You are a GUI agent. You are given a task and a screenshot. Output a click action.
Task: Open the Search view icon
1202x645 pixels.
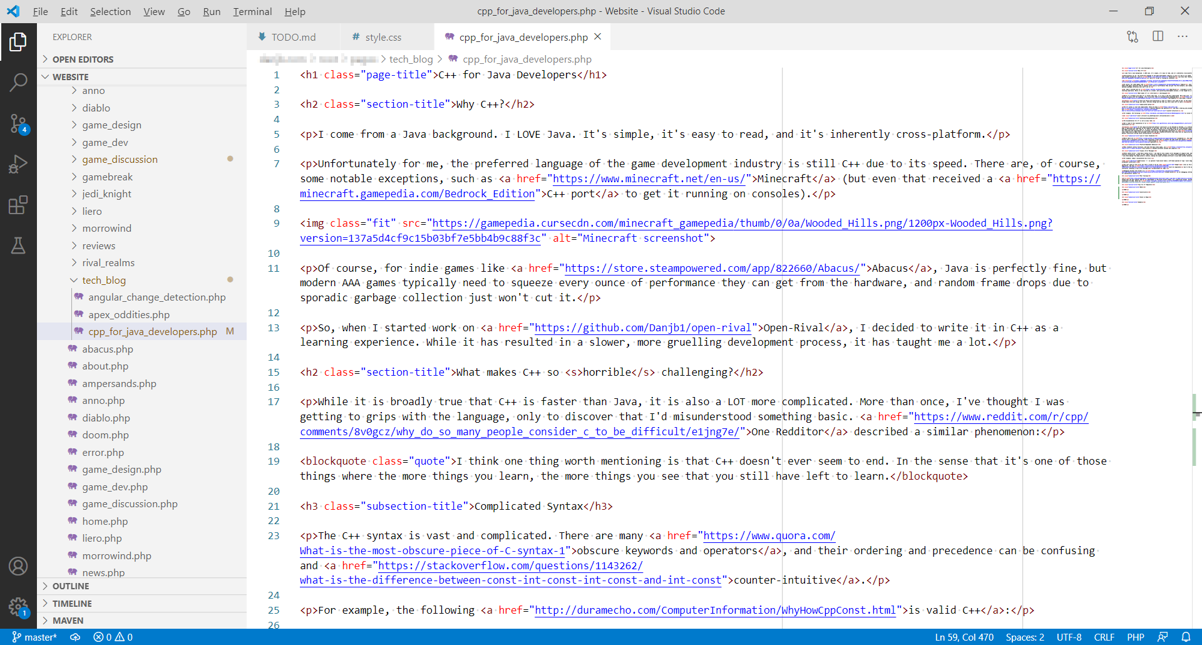tap(18, 83)
